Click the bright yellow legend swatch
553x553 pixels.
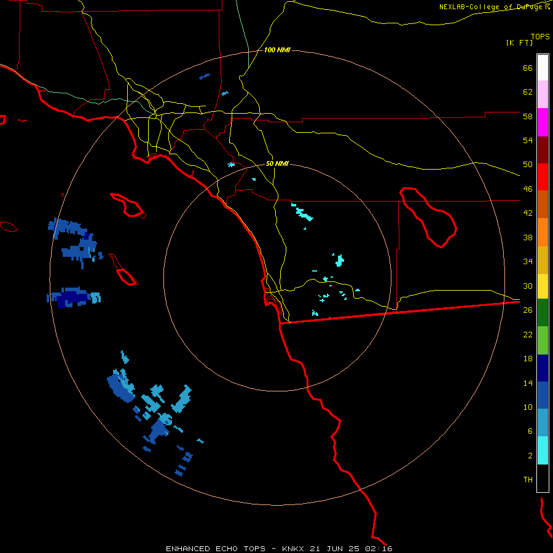pos(543,286)
